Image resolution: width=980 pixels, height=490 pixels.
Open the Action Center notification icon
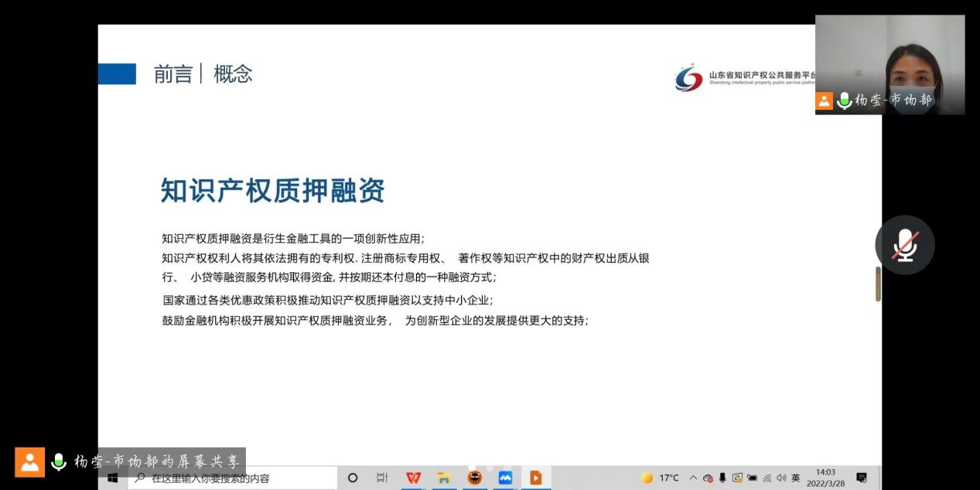tap(862, 478)
